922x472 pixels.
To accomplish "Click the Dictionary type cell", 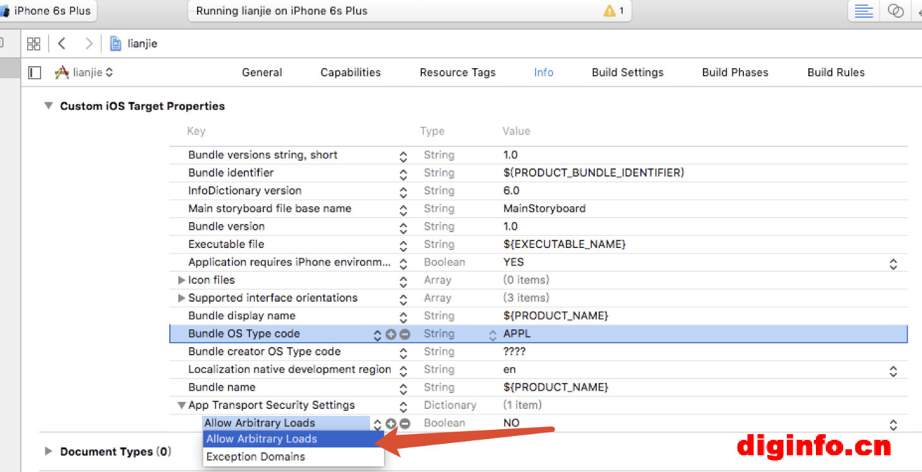I will tap(450, 405).
